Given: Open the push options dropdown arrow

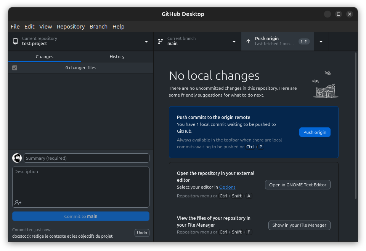Looking at the screenshot, I should (321, 42).
